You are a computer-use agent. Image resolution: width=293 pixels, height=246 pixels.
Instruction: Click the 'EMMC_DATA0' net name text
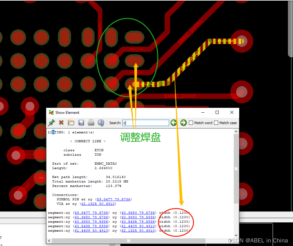click(x=106, y=163)
